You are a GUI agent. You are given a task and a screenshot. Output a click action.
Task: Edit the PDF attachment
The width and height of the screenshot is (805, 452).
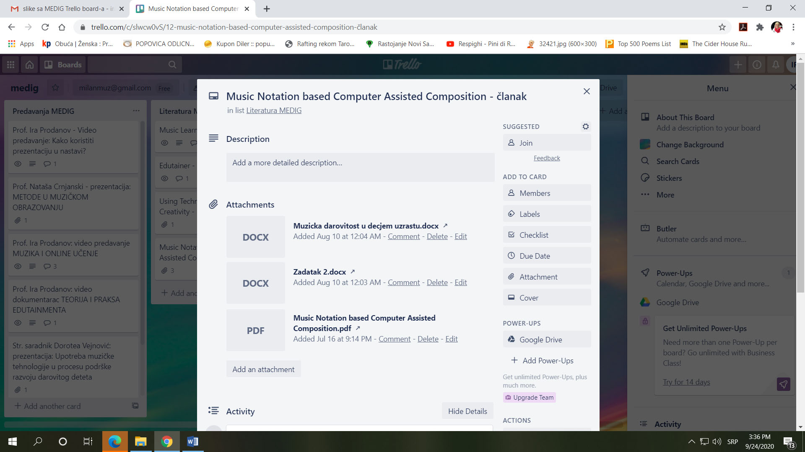[451, 339]
